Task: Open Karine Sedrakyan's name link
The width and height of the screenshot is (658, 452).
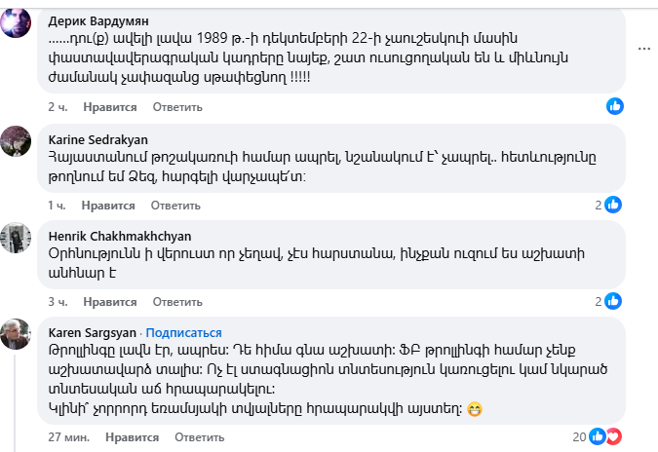Action: coord(98,138)
